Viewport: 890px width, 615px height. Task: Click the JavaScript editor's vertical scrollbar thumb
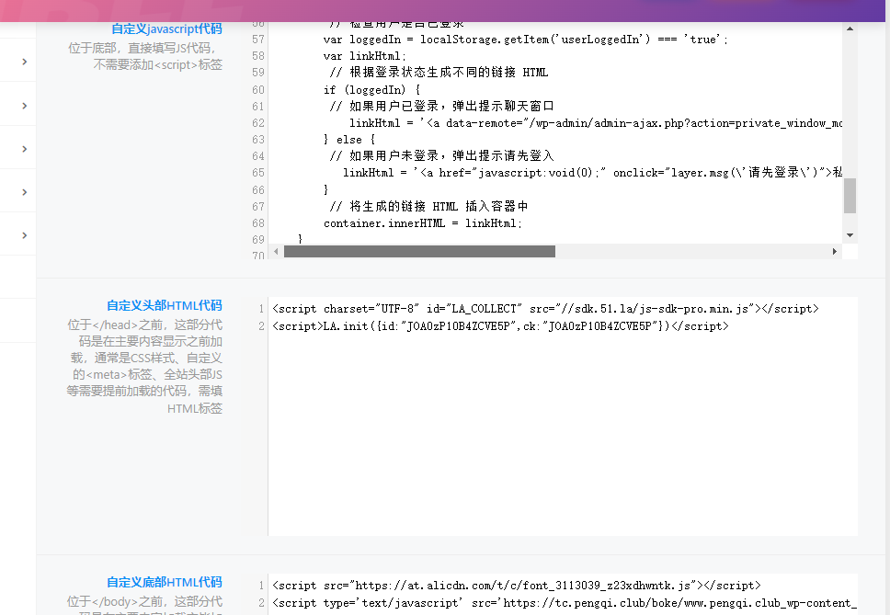pos(850,195)
